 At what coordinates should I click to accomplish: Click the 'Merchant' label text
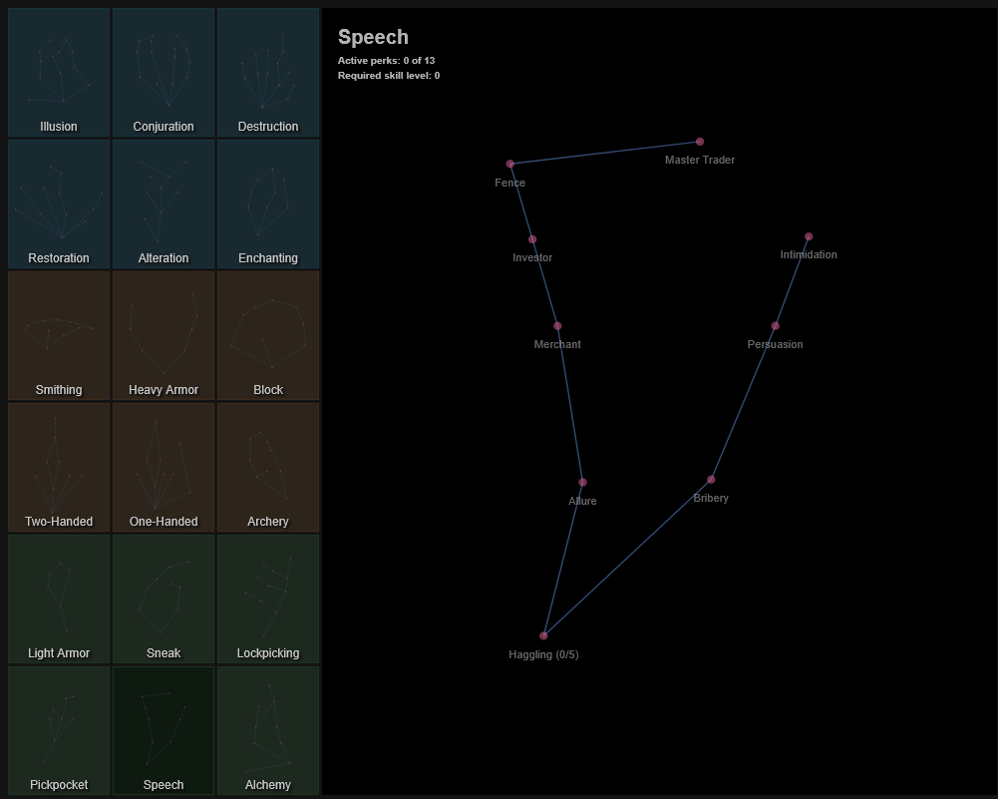557,344
